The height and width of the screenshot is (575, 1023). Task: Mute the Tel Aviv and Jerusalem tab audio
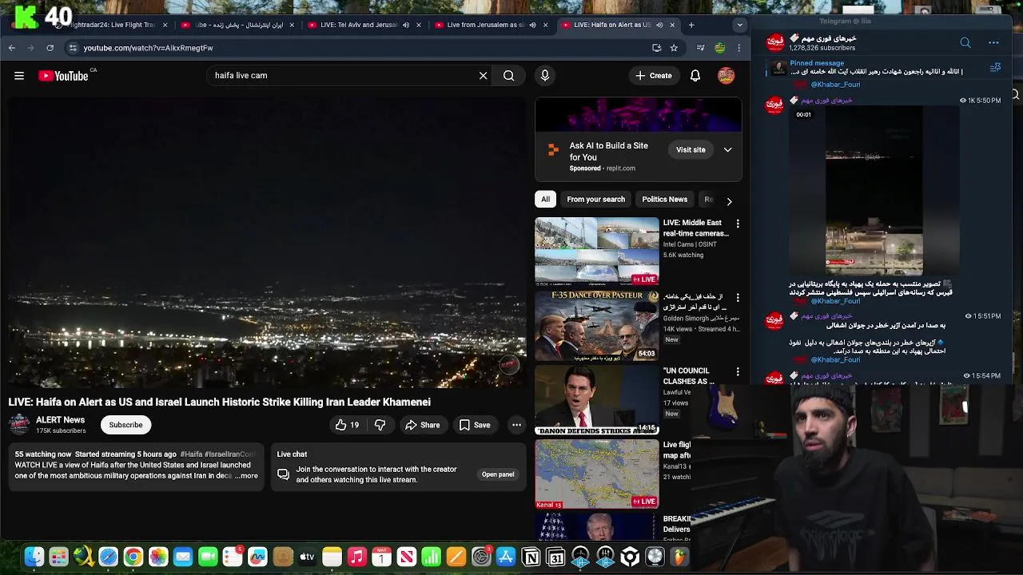pos(406,25)
